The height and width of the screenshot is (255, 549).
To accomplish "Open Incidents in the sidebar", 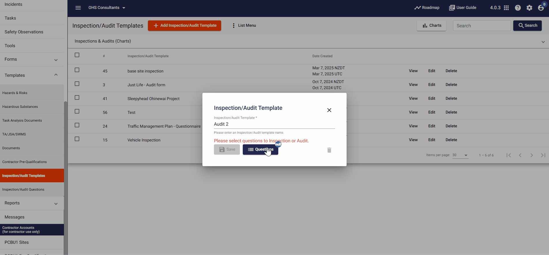I will (32, 4).
